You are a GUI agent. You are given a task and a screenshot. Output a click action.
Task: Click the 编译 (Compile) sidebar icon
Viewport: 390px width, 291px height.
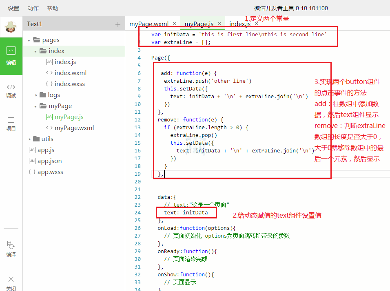(x=11, y=249)
